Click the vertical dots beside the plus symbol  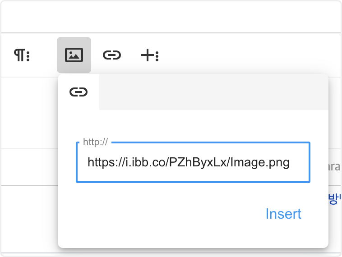tap(157, 56)
